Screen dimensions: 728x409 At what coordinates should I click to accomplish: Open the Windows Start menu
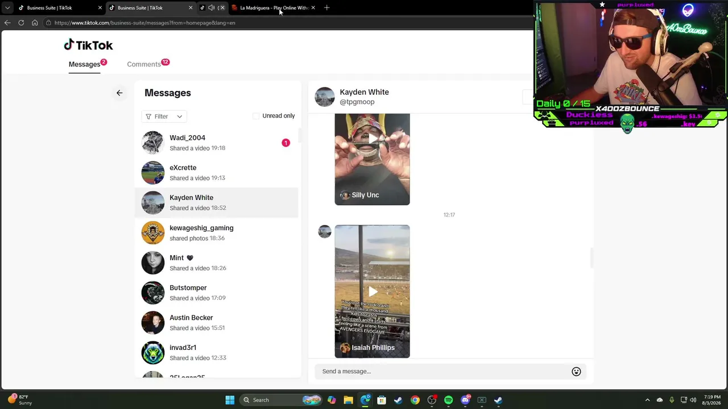pyautogui.click(x=230, y=400)
